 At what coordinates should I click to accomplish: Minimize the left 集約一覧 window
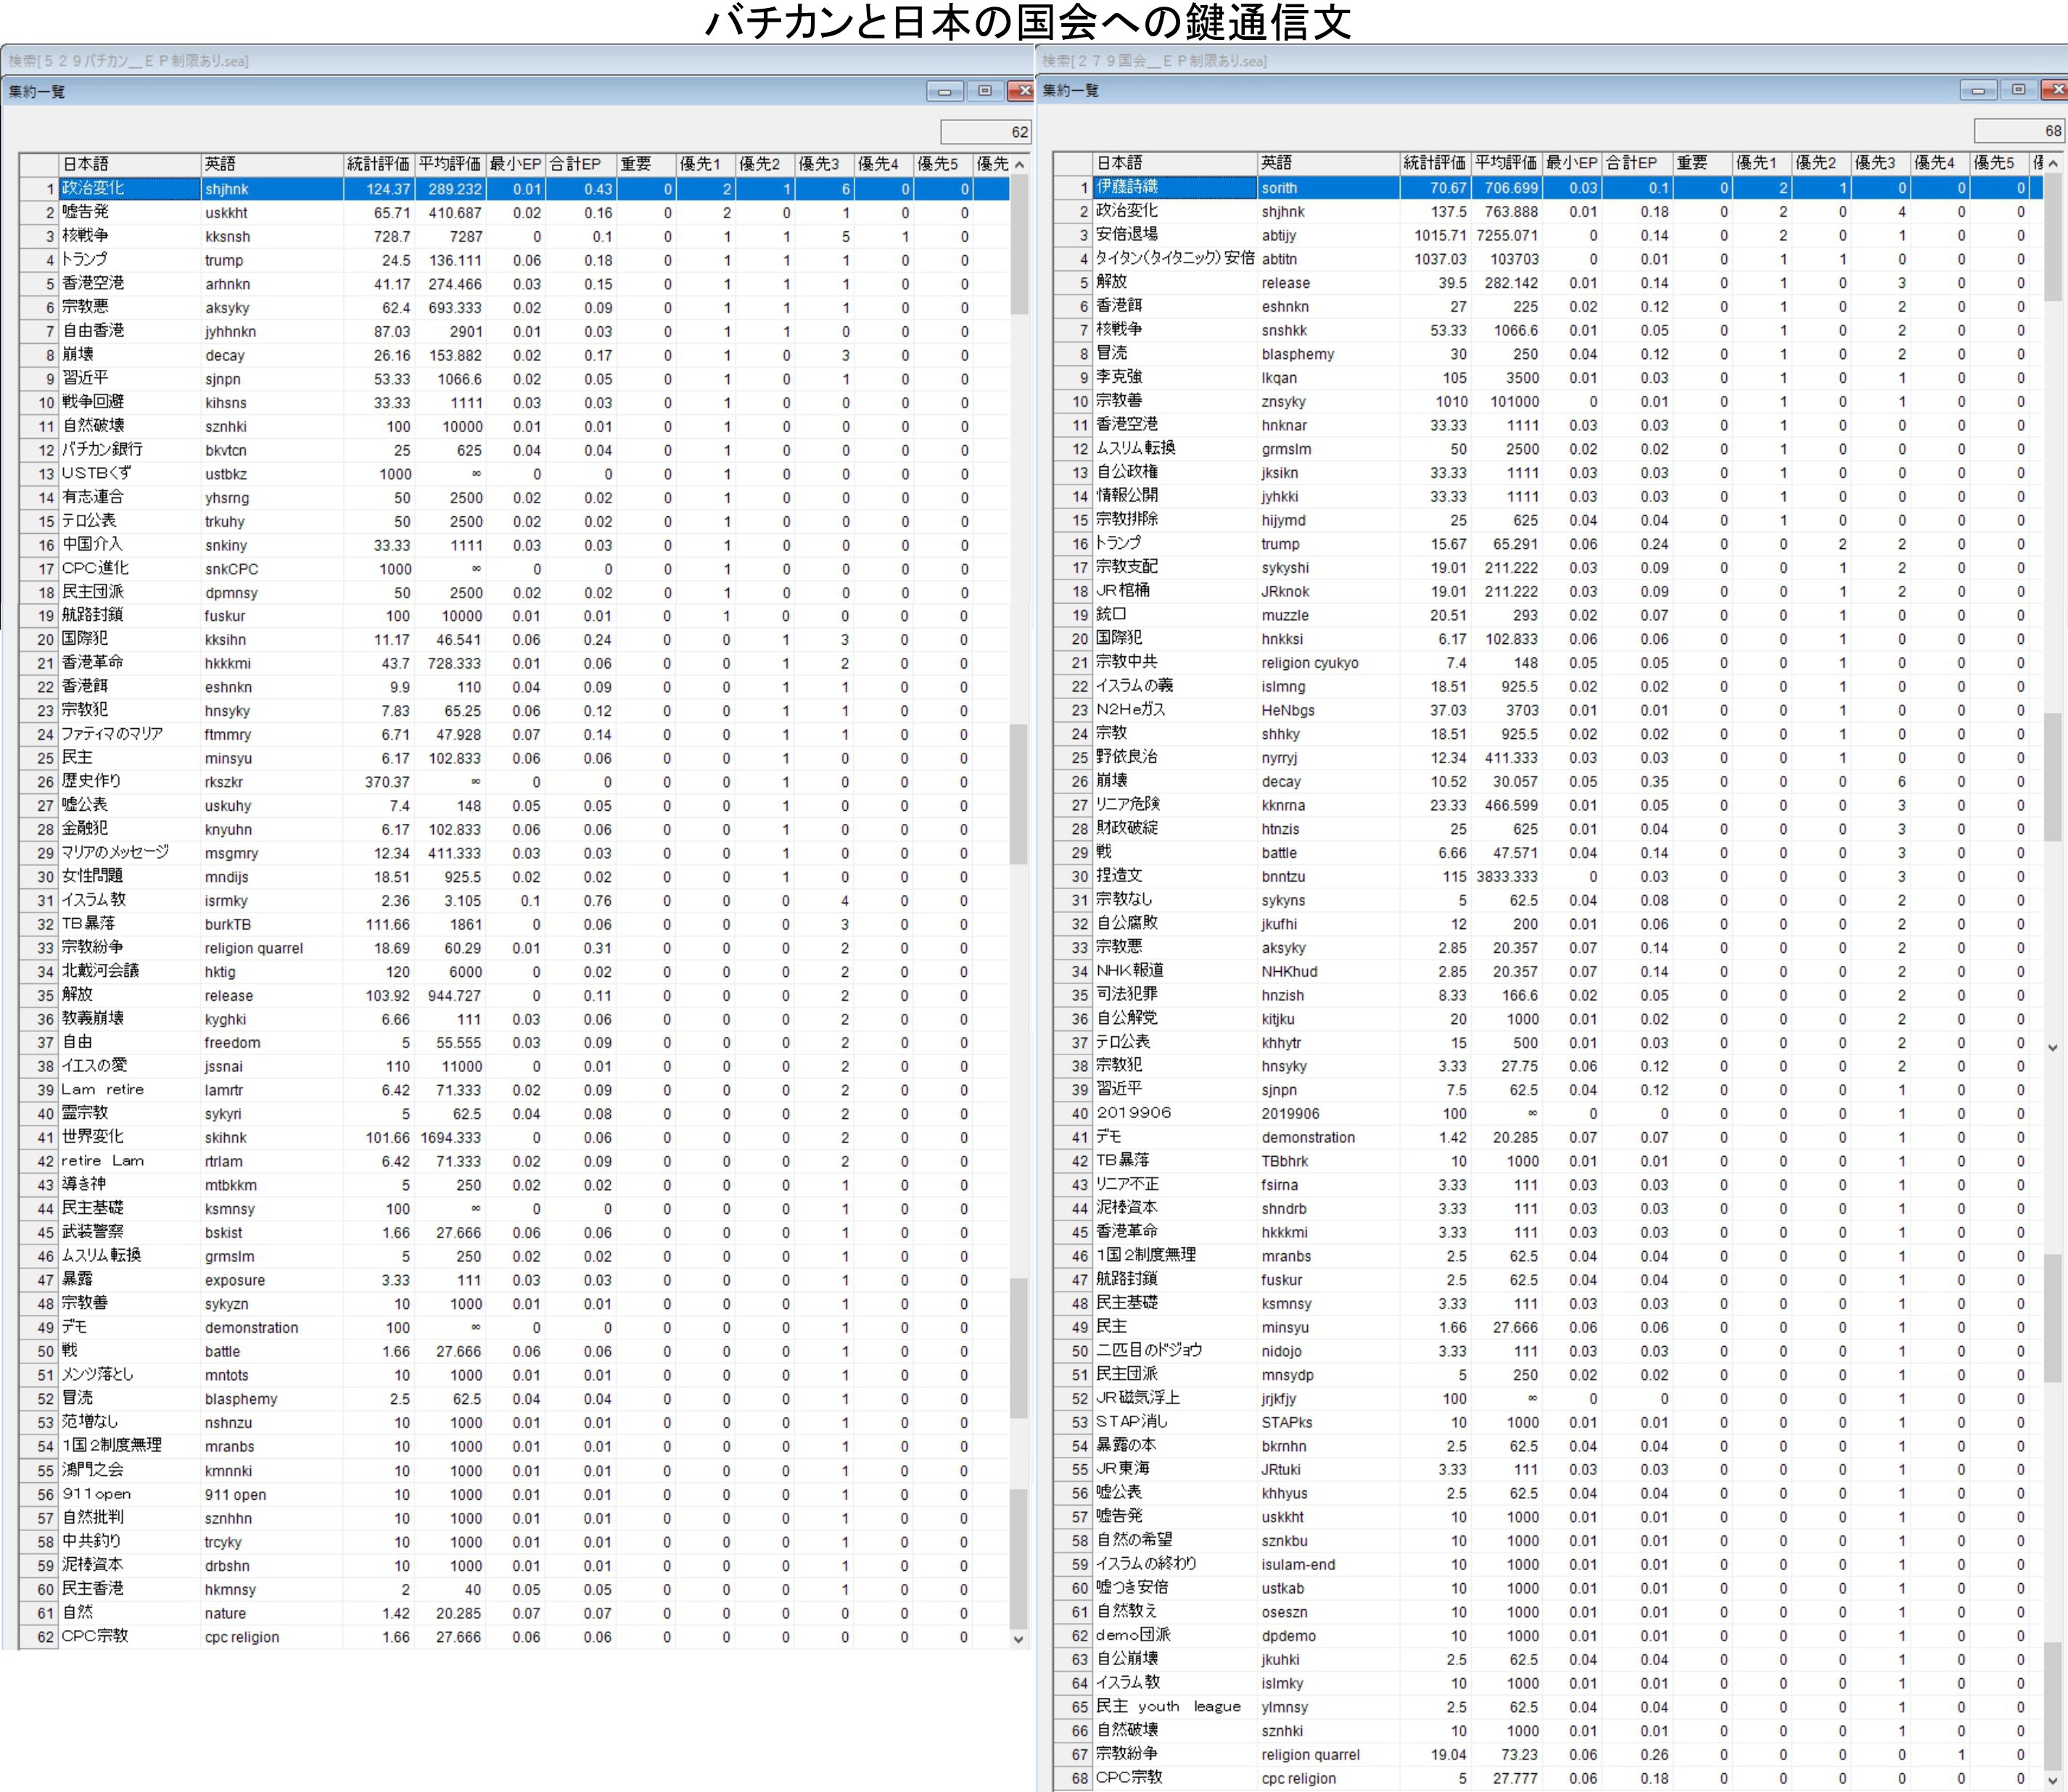click(x=944, y=91)
